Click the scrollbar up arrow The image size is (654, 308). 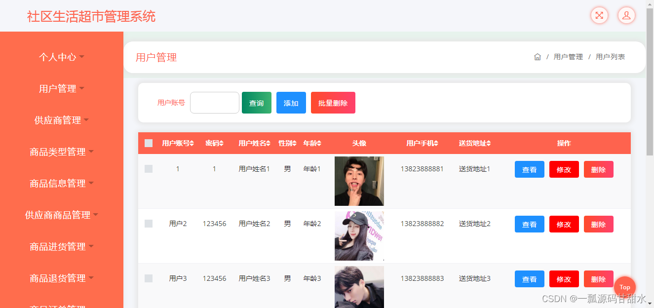(x=650, y=3)
